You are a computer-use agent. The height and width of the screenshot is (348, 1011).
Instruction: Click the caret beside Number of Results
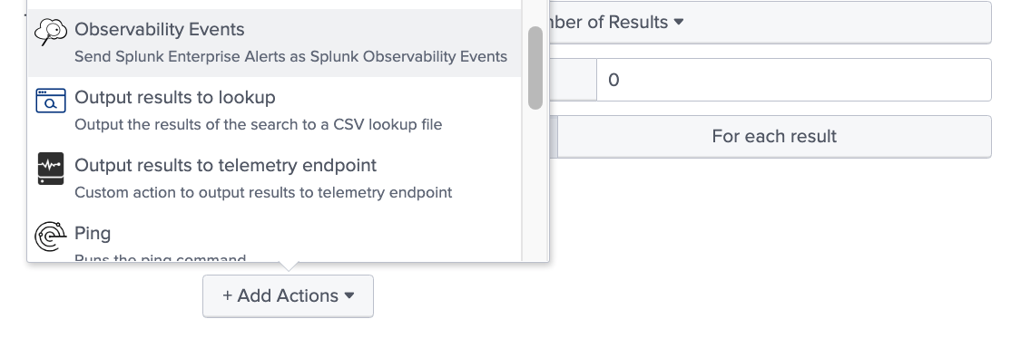click(678, 22)
